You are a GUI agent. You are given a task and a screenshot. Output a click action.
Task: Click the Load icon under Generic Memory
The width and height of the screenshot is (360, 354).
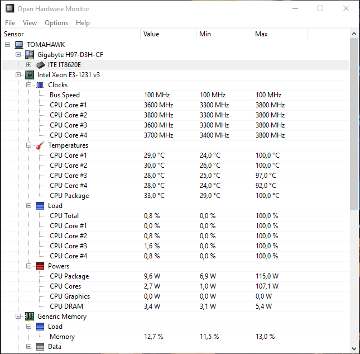click(x=40, y=327)
